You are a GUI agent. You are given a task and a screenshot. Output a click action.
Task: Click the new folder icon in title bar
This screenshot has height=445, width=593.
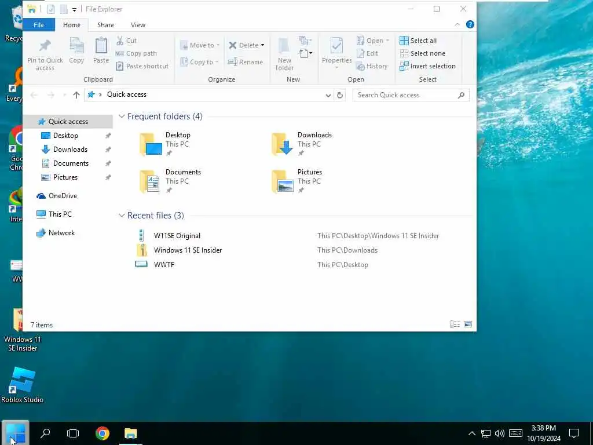pos(64,9)
